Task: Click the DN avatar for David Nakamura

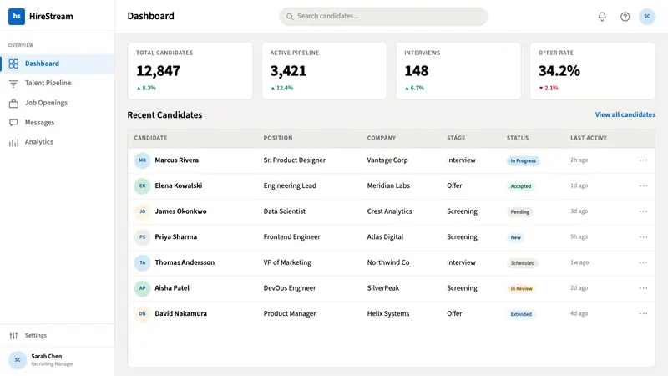Action: [x=142, y=314]
